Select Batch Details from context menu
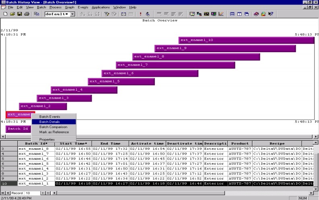This screenshot has height=200, width=319. click(x=49, y=122)
